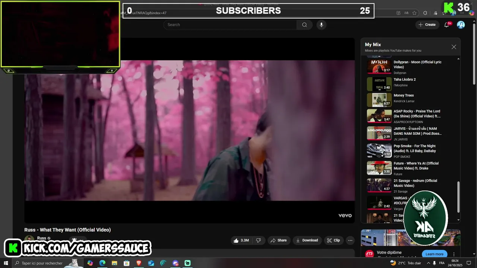Click the '3.3M' like count
477x268 pixels.
[245, 240]
